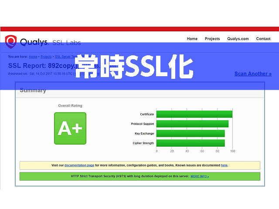Click the '100' axis value label
This screenshot has height=209, width=279.
232,151
